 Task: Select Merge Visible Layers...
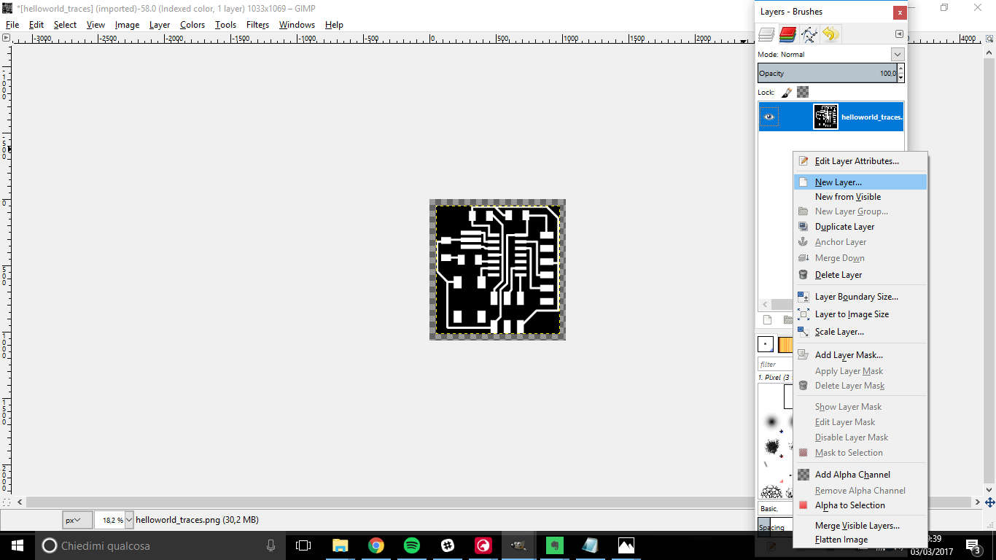[860, 526]
